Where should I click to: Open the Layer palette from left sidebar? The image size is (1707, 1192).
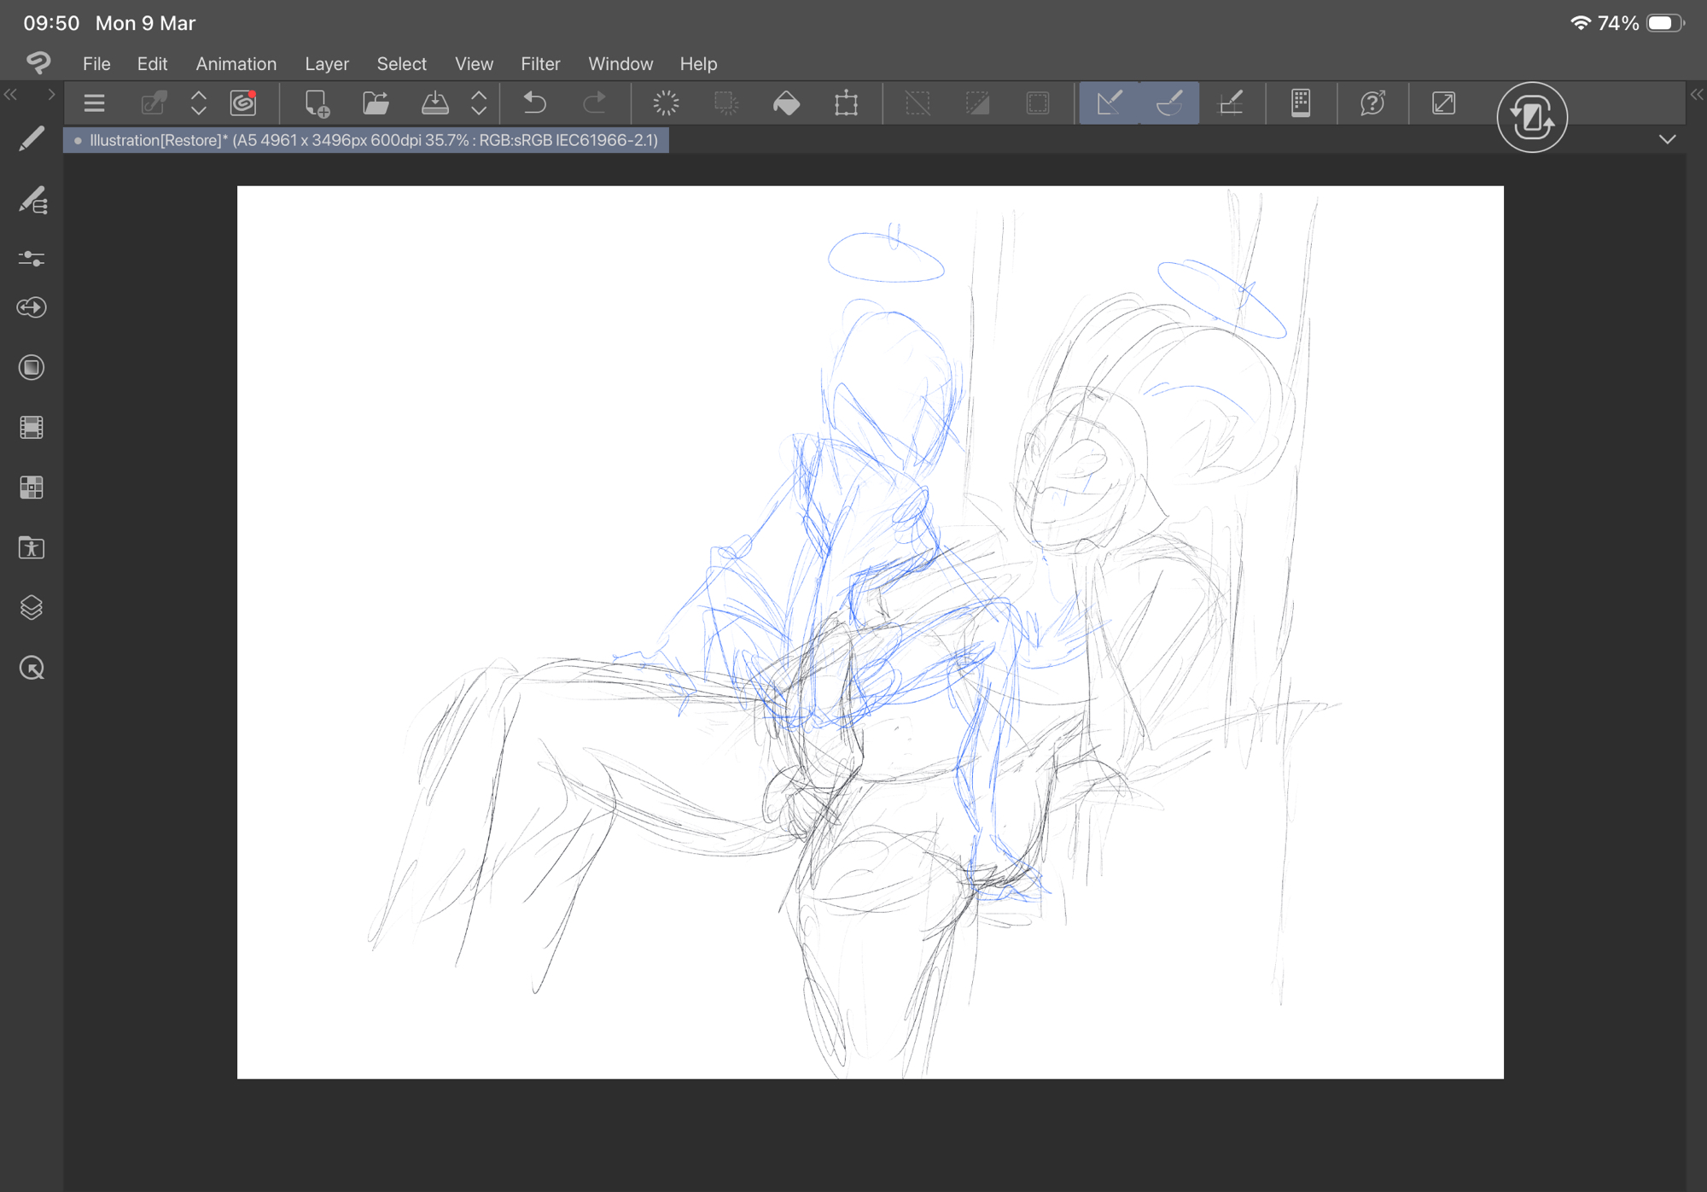tap(32, 608)
